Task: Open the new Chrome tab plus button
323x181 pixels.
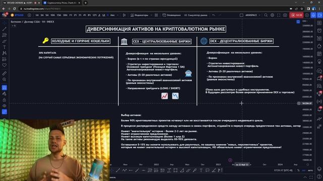Action: pos(85,3)
